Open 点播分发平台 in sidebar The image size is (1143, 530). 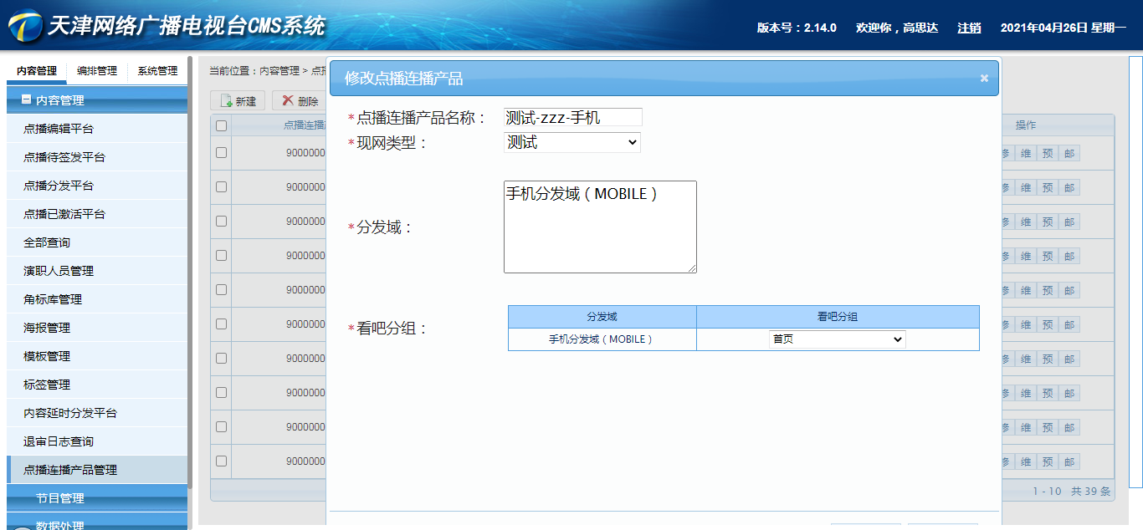click(x=97, y=186)
